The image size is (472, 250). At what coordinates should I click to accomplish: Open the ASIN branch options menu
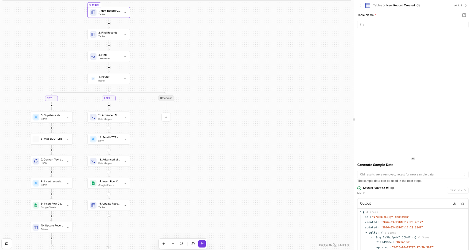coord(112,98)
